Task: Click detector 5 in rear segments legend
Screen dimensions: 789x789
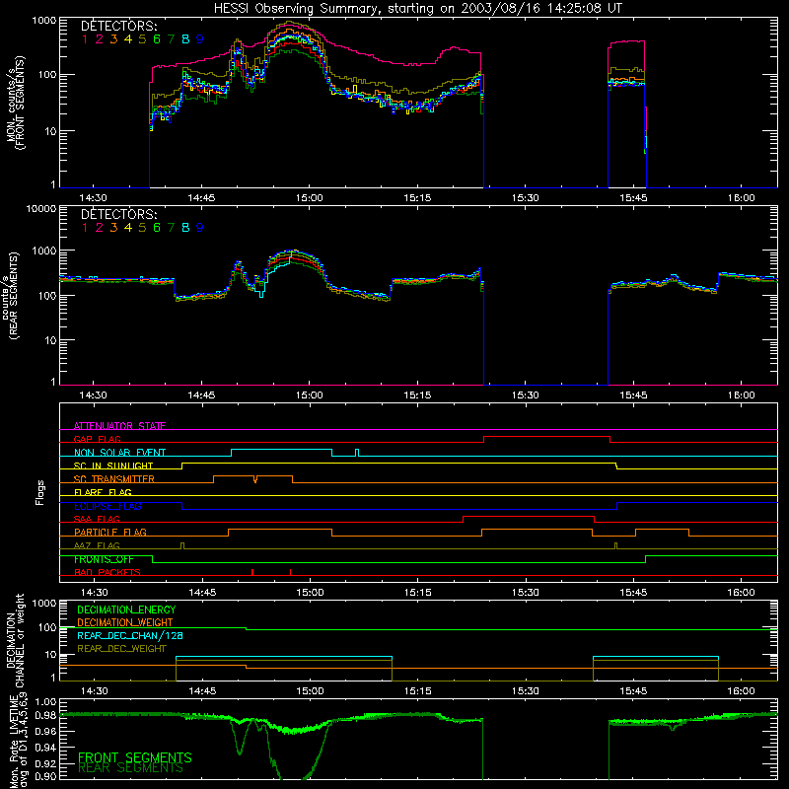Action: 142,228
